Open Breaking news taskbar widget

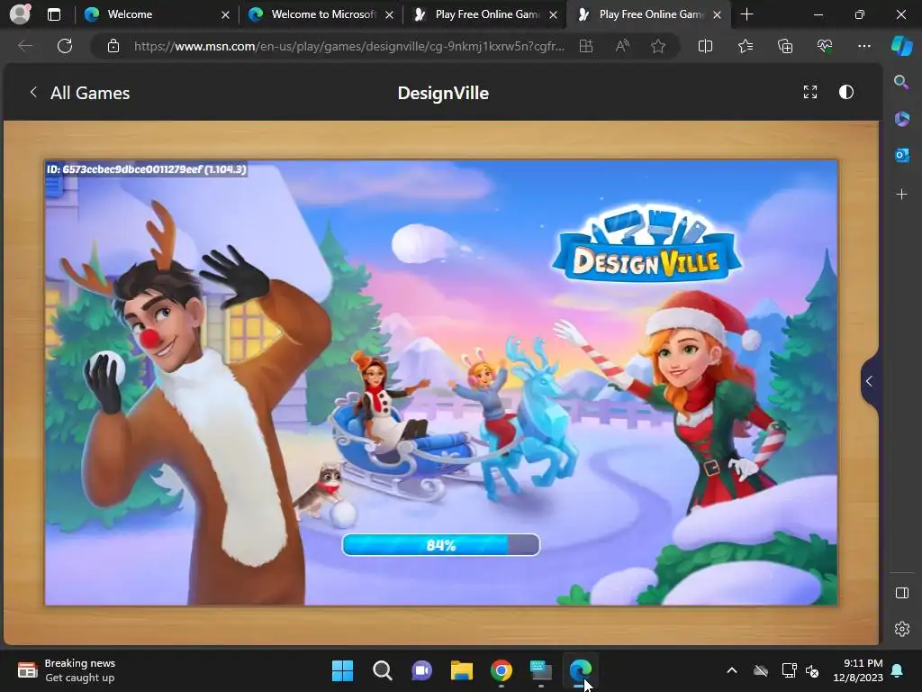(67, 670)
